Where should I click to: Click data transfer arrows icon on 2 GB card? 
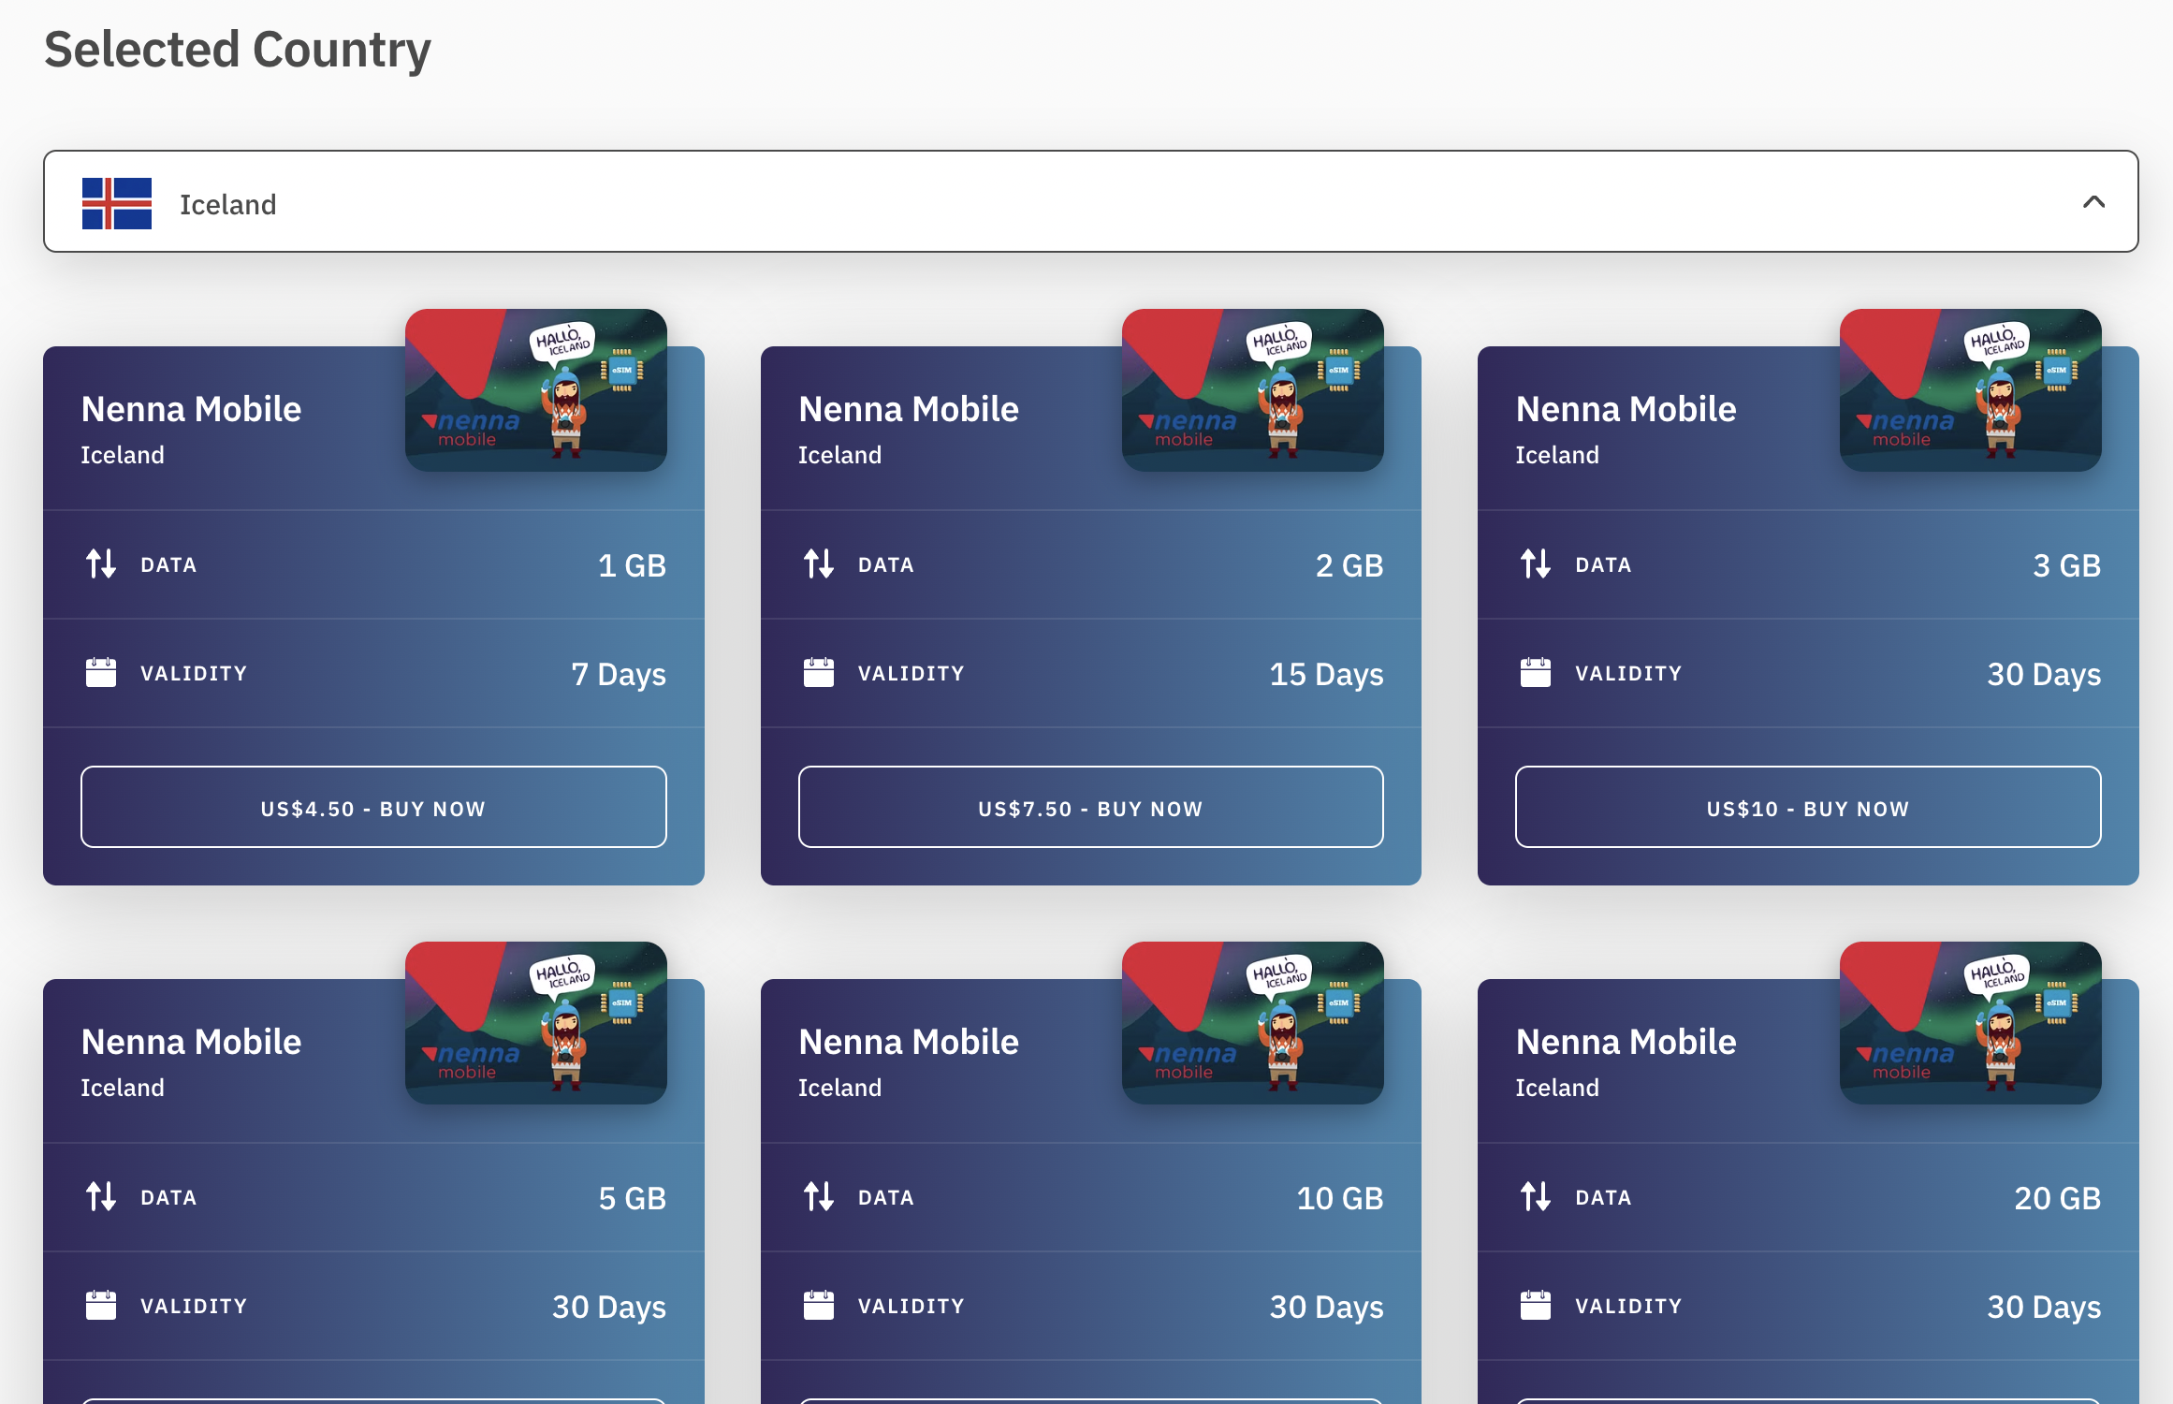[x=819, y=563]
